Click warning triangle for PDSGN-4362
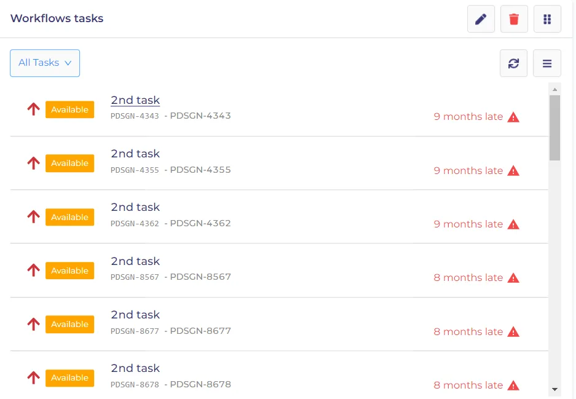576x399 pixels. click(x=513, y=224)
